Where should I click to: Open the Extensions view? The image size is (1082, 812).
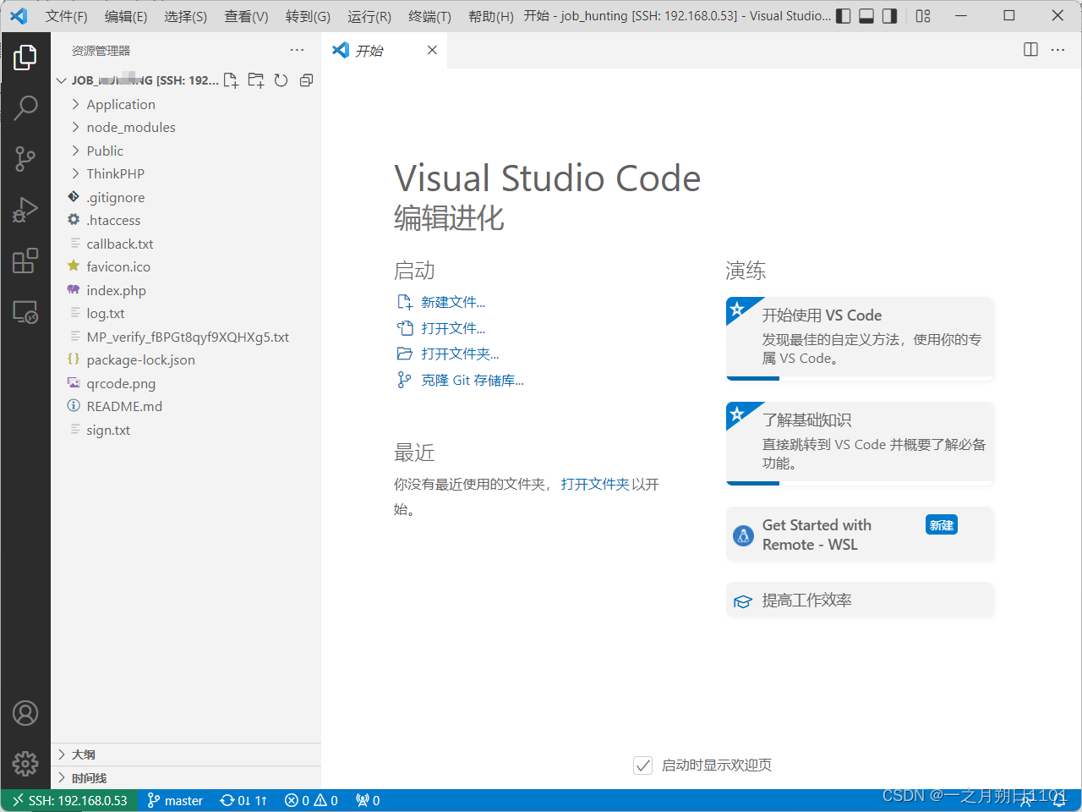(x=25, y=261)
